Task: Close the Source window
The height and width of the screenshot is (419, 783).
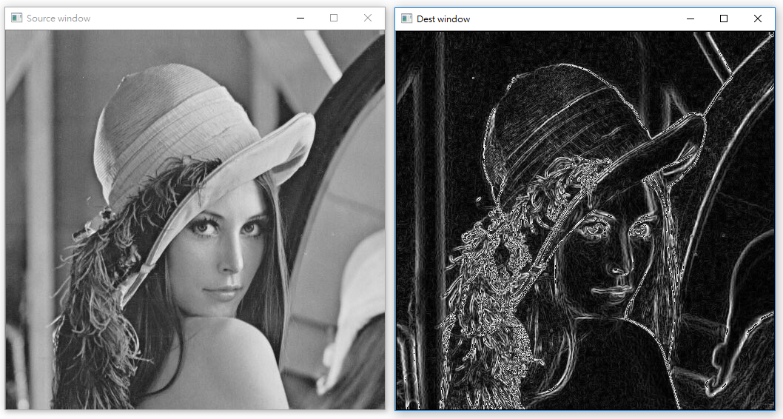Action: (x=368, y=18)
